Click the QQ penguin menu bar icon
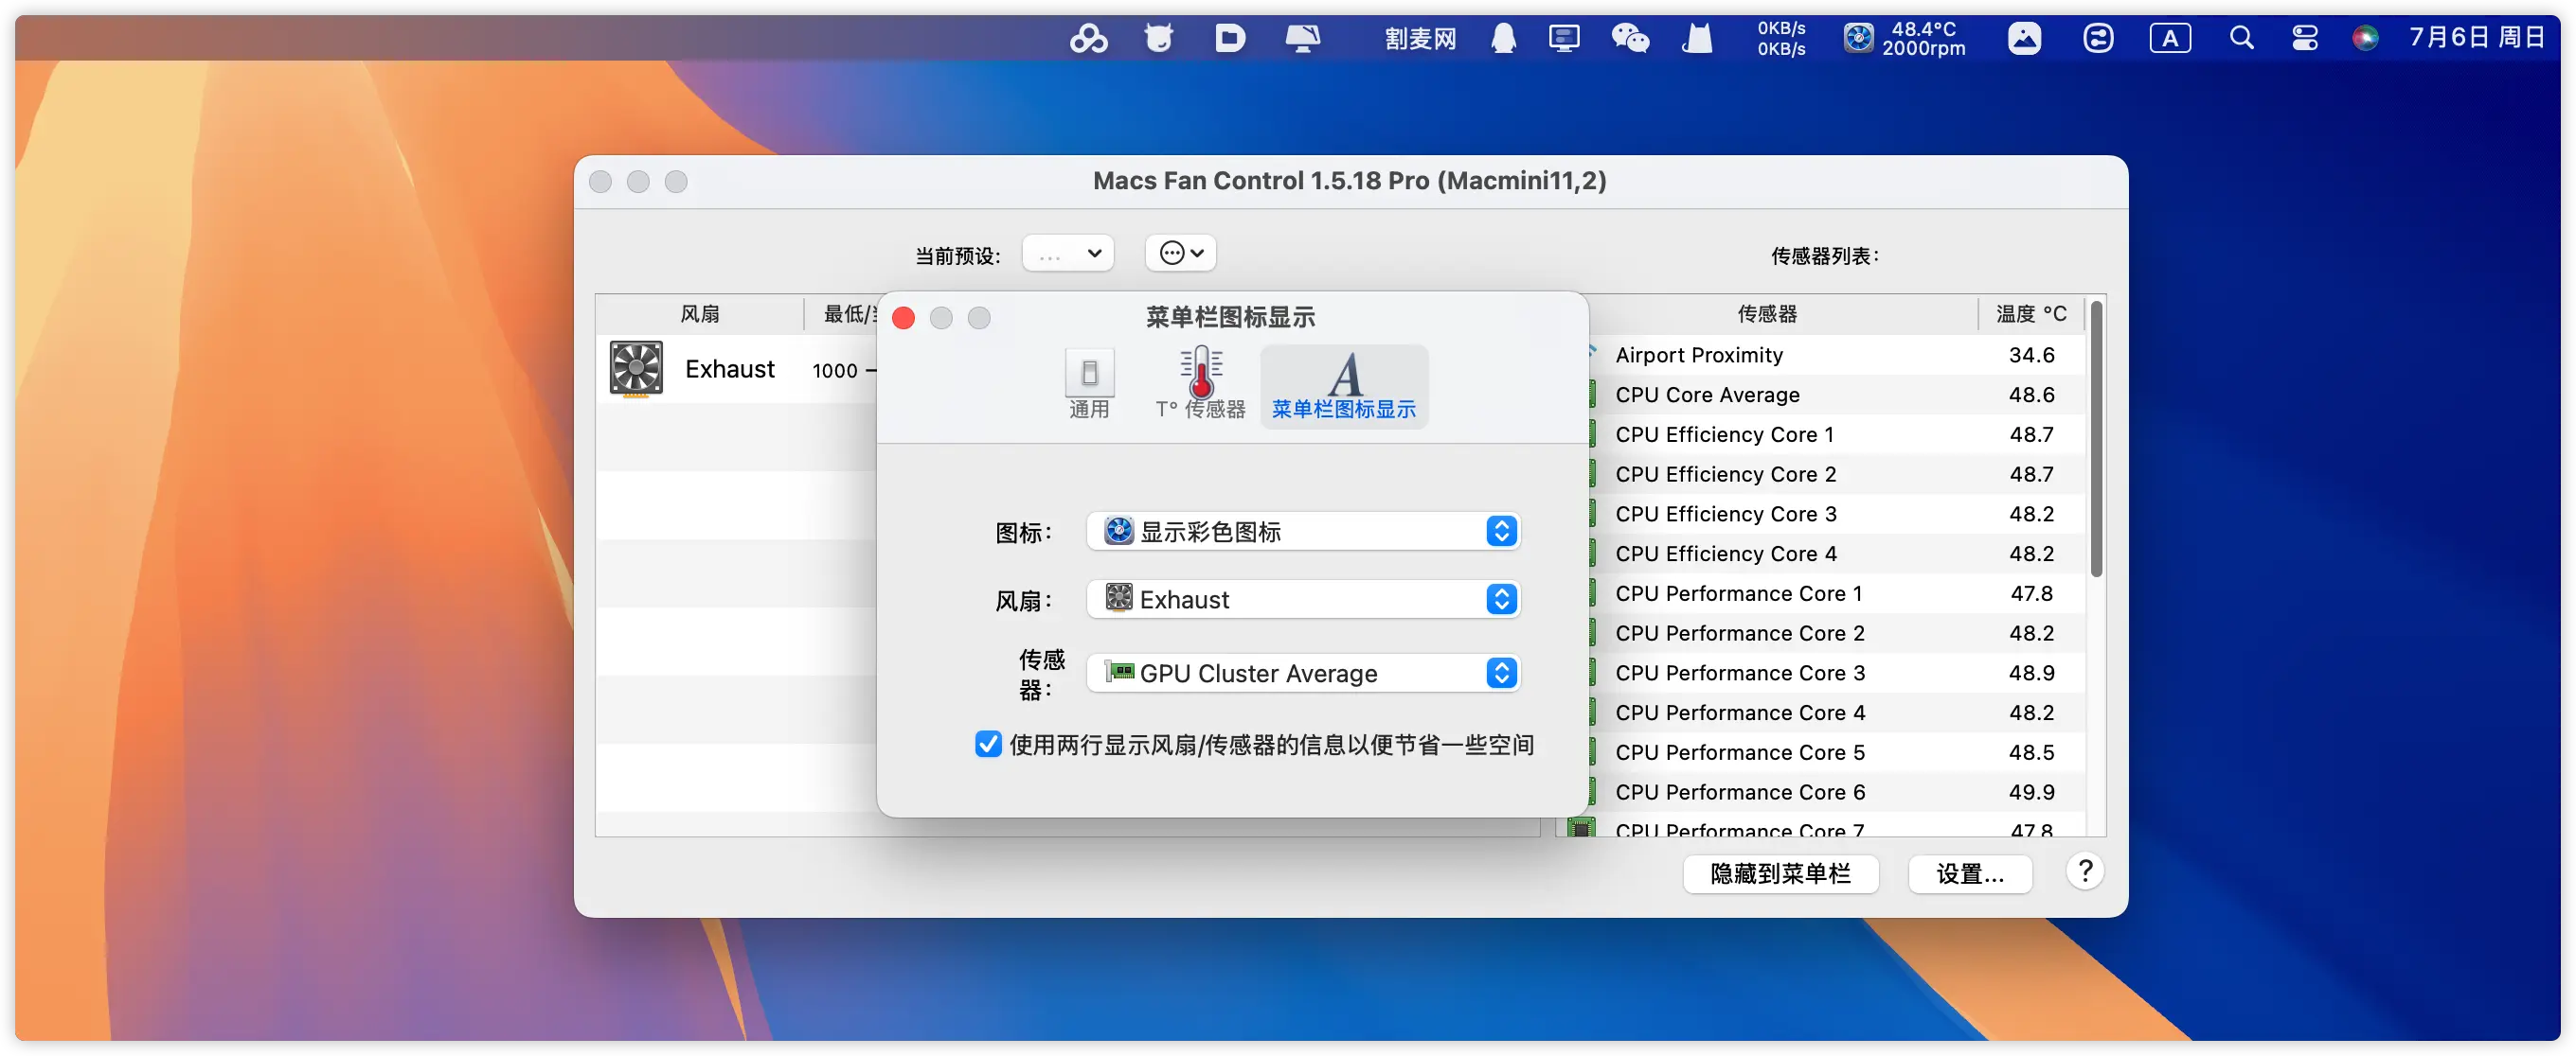Screen dimensions: 2576x1056 click(x=1503, y=38)
